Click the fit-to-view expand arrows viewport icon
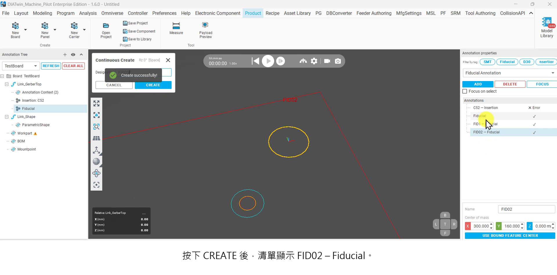This screenshot has width=557, height=275. 96,104
